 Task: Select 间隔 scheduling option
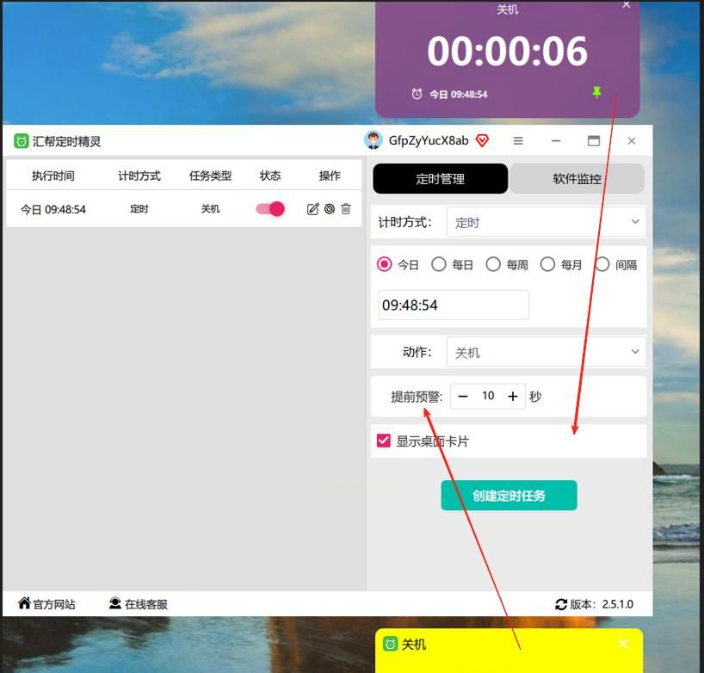602,264
